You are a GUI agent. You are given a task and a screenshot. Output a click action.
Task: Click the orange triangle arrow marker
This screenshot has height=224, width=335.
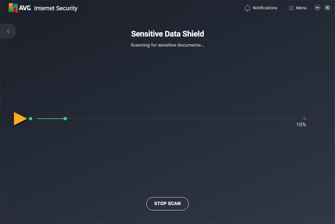coord(20,119)
